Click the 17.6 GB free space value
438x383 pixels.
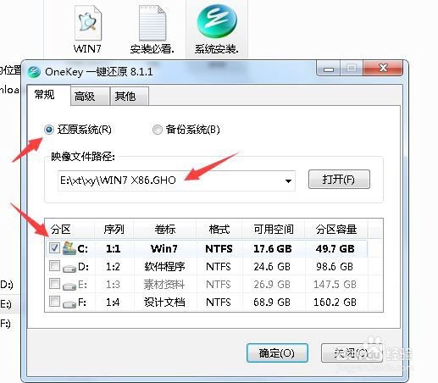click(x=273, y=248)
